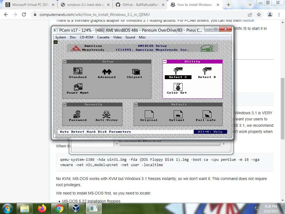Load the Optimal defaults icon
This screenshot has height=214, width=285.
[177, 116]
